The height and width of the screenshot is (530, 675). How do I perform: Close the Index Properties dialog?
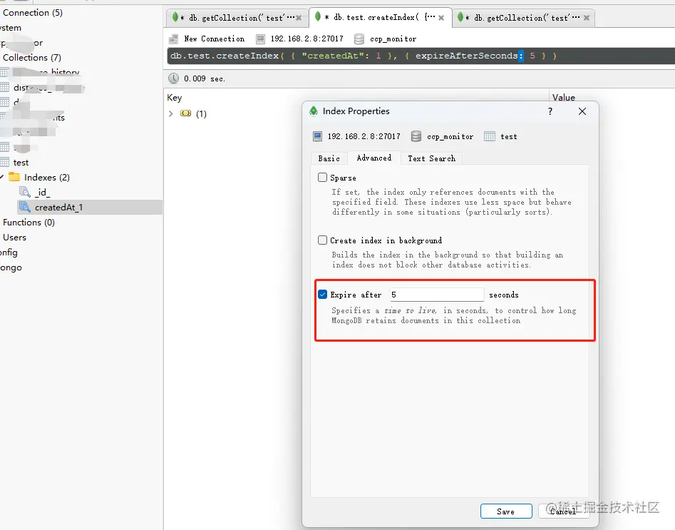point(582,111)
